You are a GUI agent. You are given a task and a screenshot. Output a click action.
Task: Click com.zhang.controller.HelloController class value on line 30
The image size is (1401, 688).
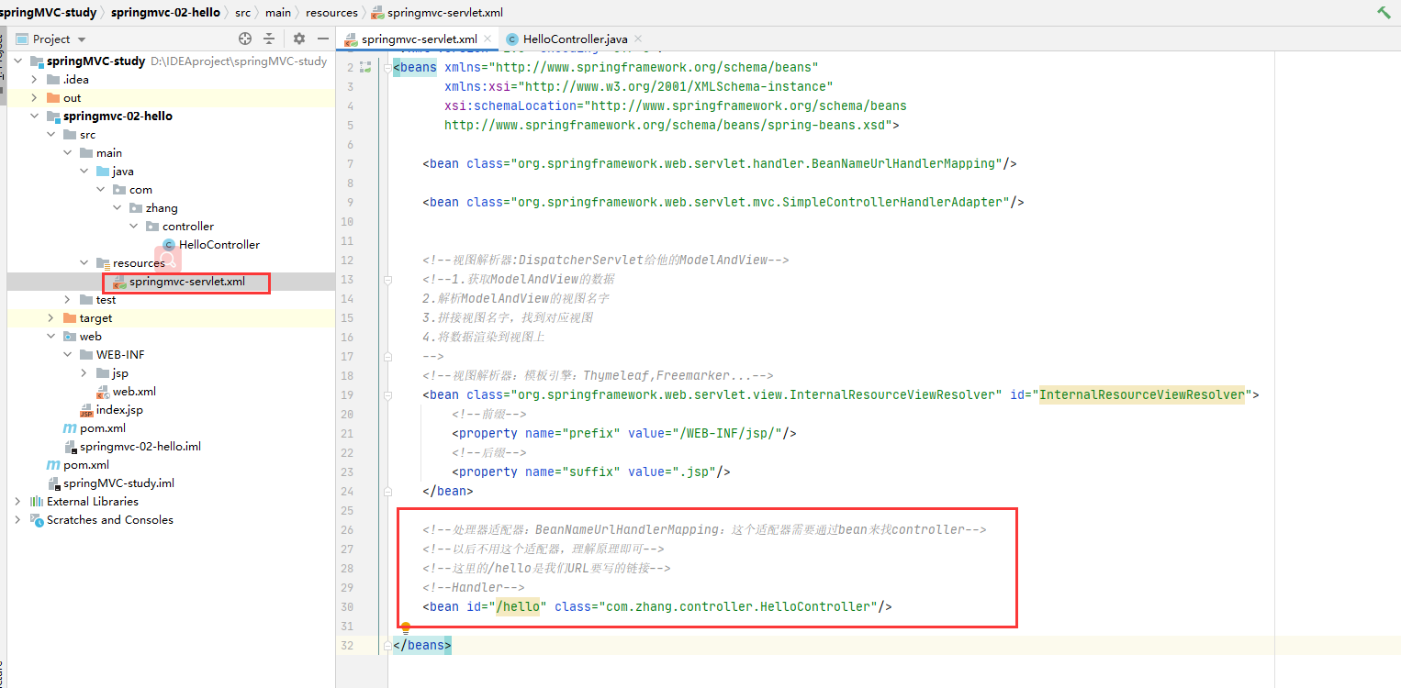pyautogui.click(x=738, y=606)
